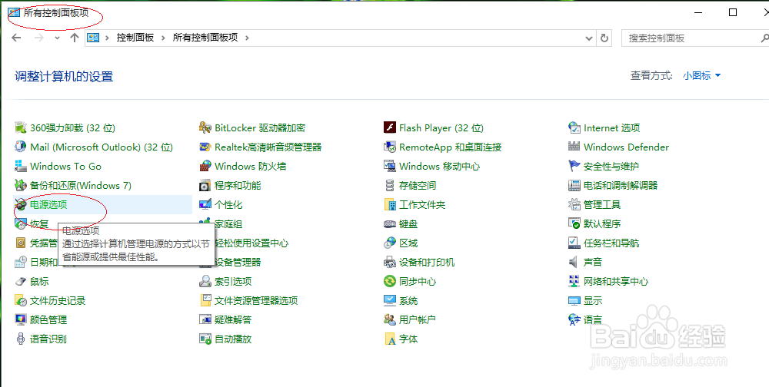Viewport: 769px width, 387px height.
Task: Open the 文件资源管理器选项 link
Action: coord(256,301)
